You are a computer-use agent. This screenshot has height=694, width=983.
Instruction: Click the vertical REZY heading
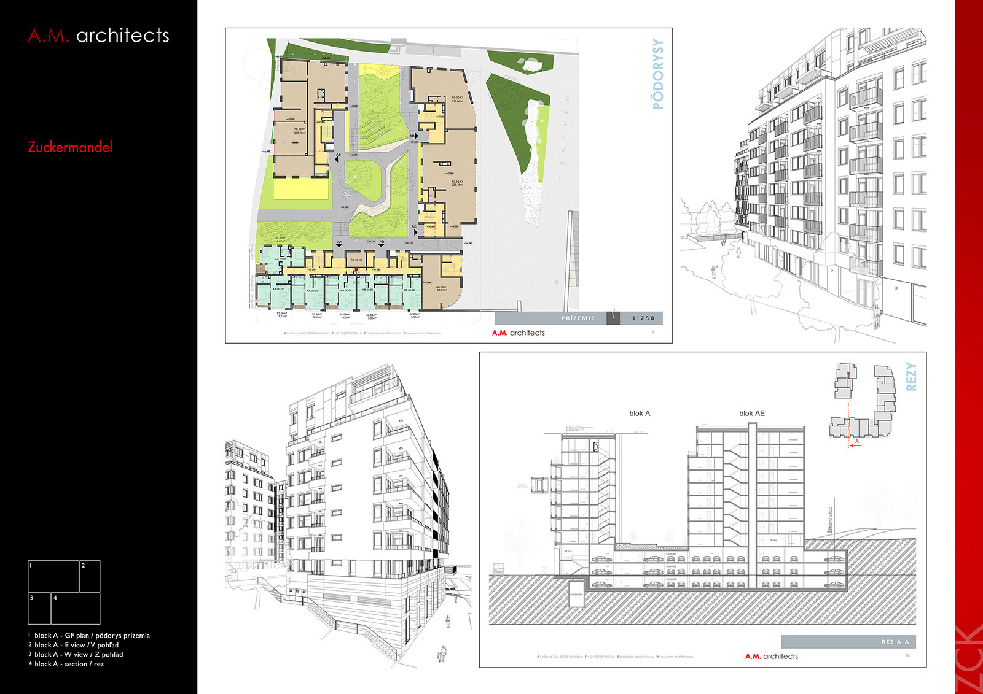click(911, 377)
